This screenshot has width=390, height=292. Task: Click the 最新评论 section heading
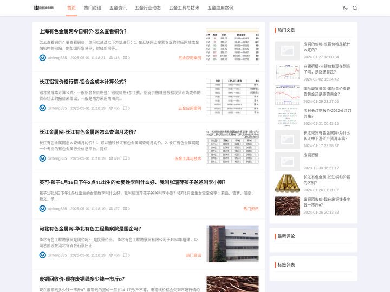286,236
